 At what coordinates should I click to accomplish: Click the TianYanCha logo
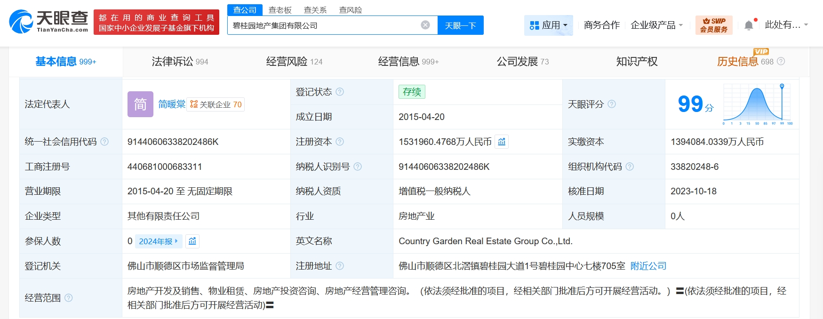tap(48, 22)
